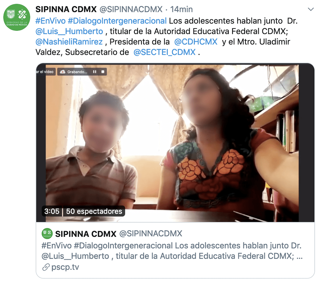Open the small SIPINNA avatar in the card
Viewport: 321px width, 283px height.
(47, 234)
